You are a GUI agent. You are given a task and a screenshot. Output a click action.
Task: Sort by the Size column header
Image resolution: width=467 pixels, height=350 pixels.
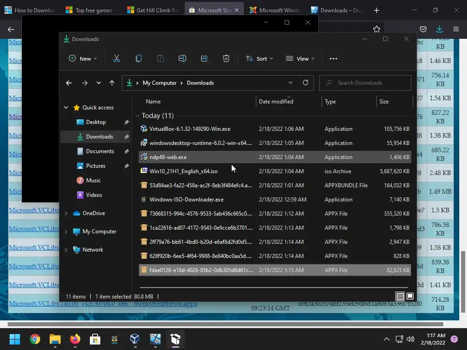click(x=384, y=102)
